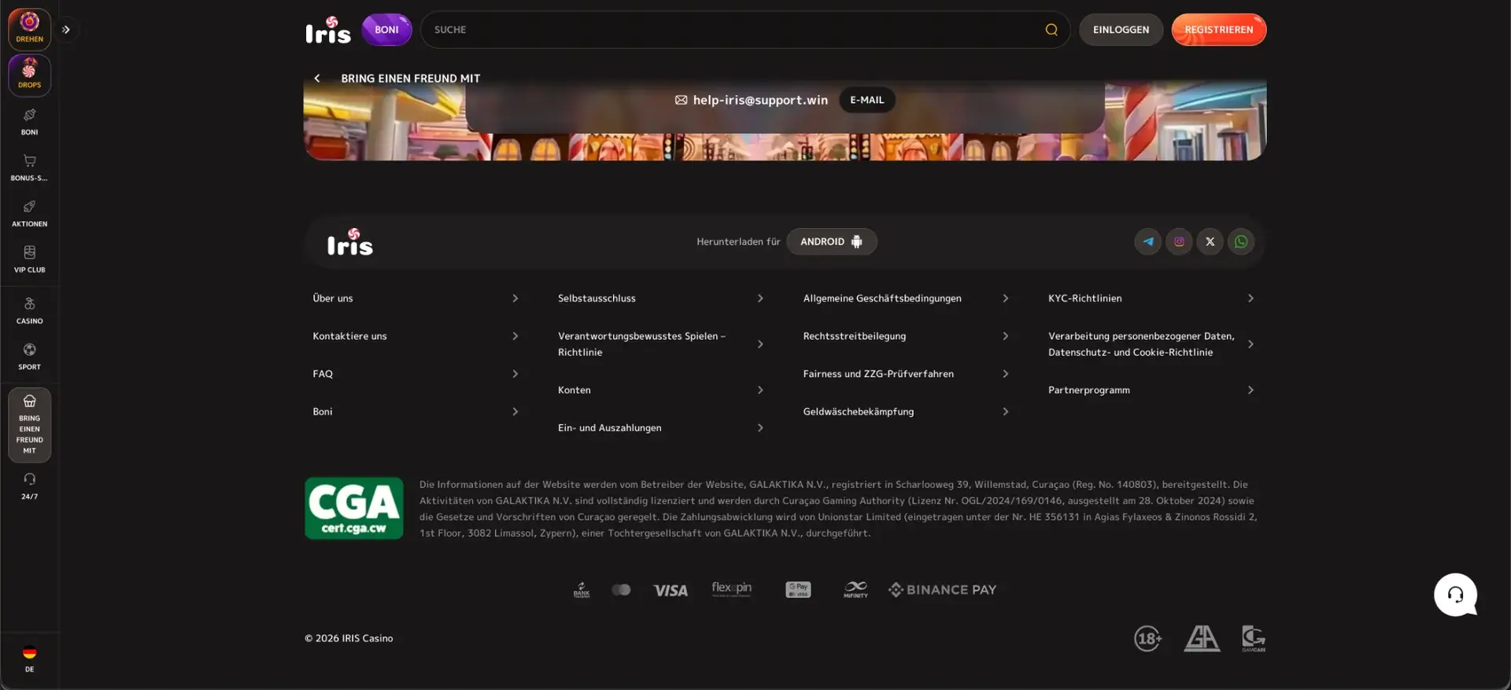Download the Android app

pyautogui.click(x=832, y=242)
